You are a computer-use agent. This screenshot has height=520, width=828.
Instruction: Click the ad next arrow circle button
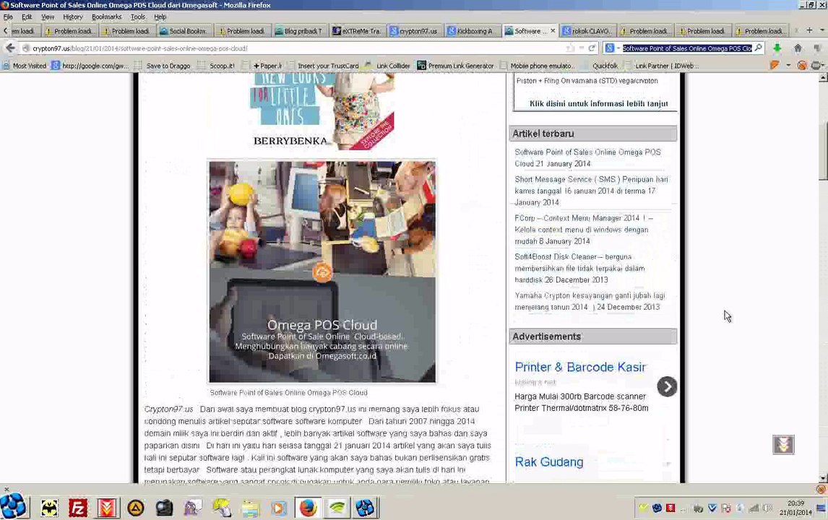pos(667,386)
